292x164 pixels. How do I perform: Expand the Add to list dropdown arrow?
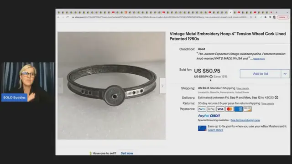tap(285, 74)
